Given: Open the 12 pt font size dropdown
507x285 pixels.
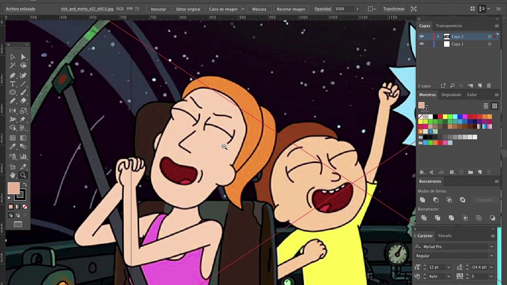Looking at the screenshot, I should pyautogui.click(x=448, y=267).
